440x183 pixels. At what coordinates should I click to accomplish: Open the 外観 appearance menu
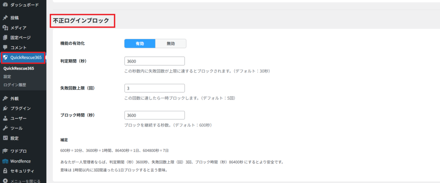15,98
